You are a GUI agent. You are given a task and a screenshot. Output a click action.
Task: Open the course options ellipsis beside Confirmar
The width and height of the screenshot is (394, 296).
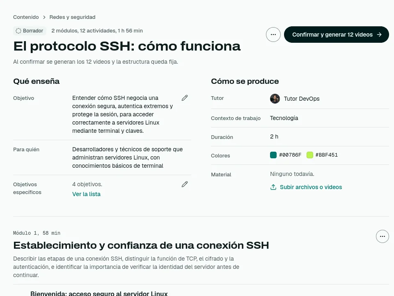pos(273,35)
